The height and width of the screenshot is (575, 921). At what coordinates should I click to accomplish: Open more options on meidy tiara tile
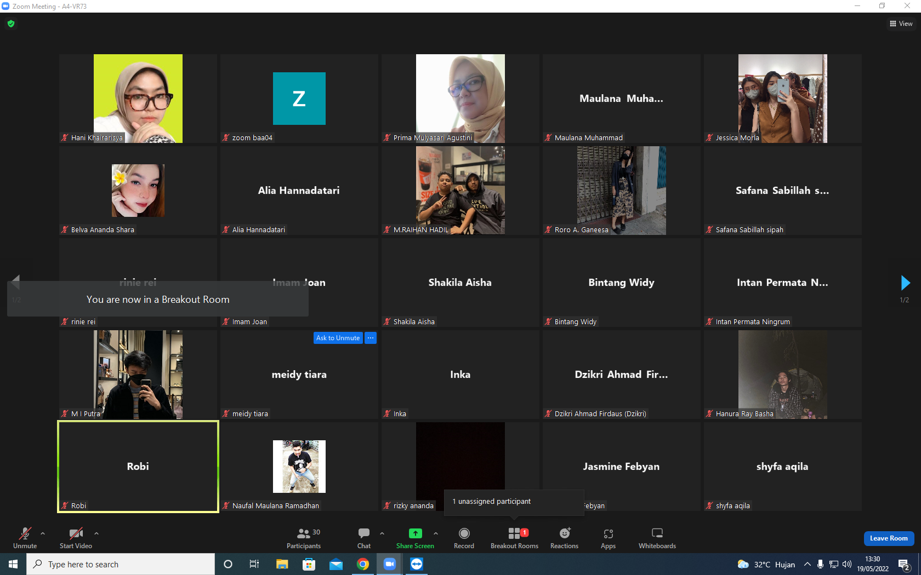click(371, 338)
